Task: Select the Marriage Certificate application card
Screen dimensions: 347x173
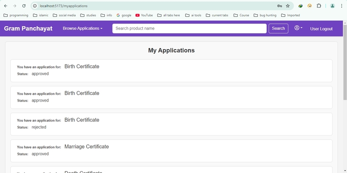Action: pos(171,151)
